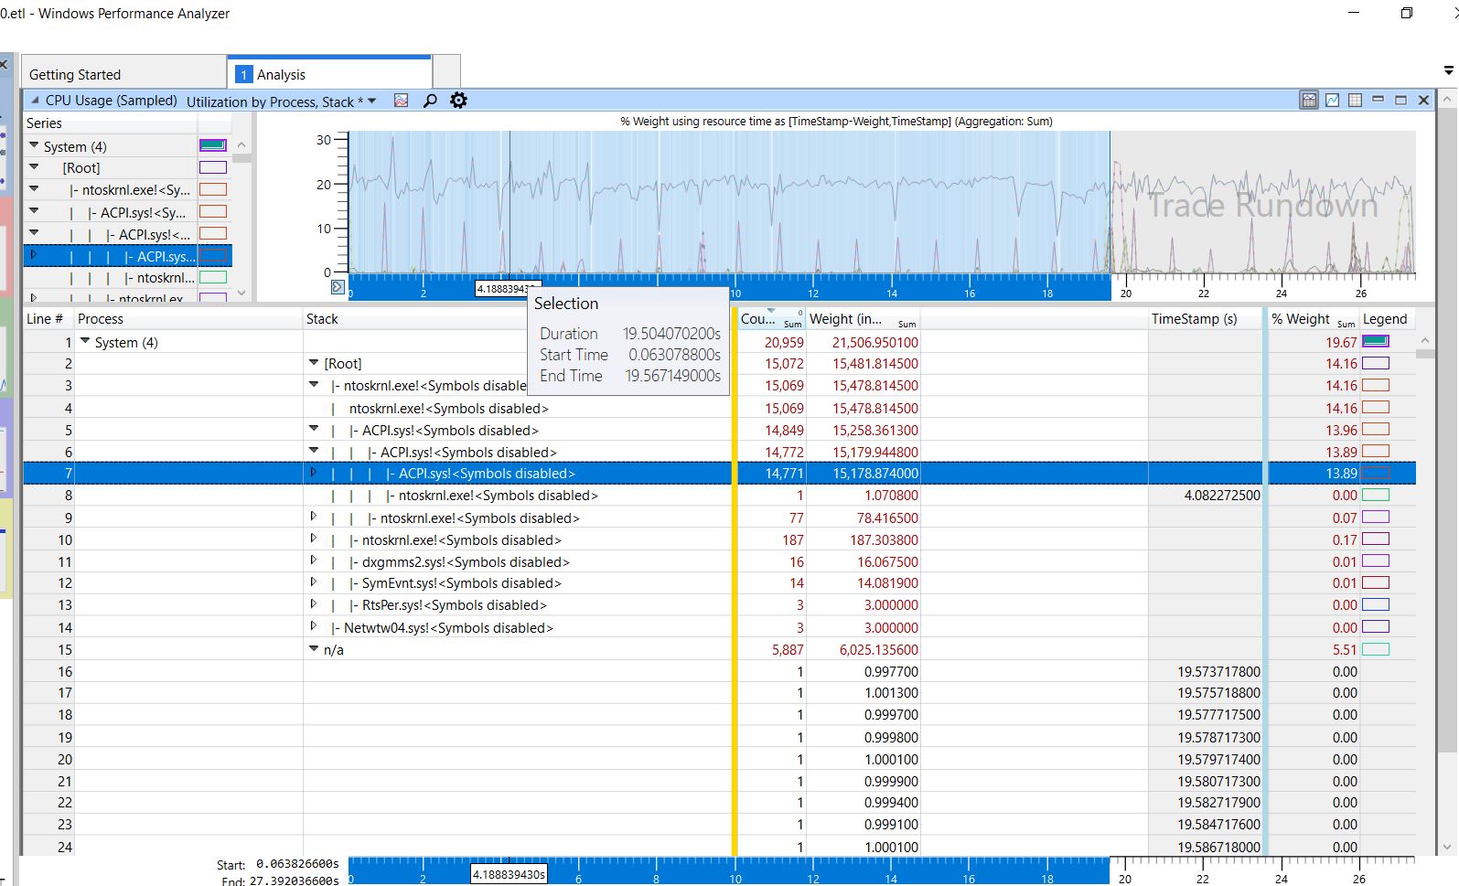This screenshot has width=1459, height=886.
Task: Click legend swatch for n/a row
Action: point(1376,649)
